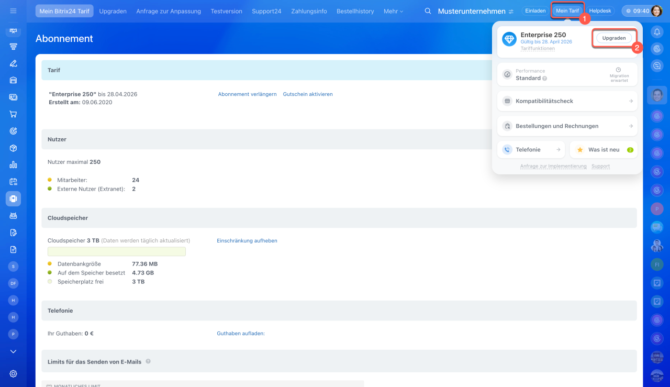Image resolution: width=670 pixels, height=387 pixels.
Task: Open the Was ist neu card
Action: coord(604,150)
